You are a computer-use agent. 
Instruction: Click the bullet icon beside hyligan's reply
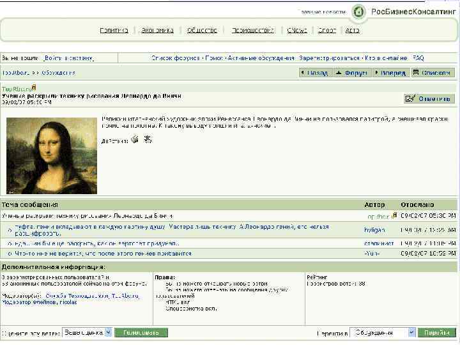pos(10,230)
